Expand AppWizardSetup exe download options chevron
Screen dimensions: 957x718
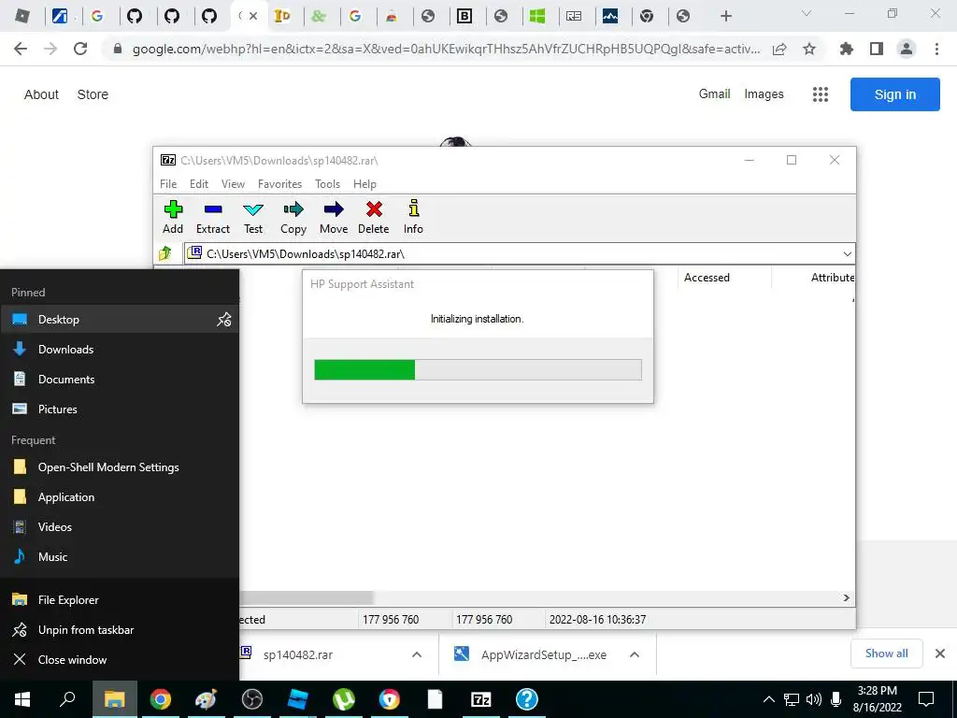[635, 654]
